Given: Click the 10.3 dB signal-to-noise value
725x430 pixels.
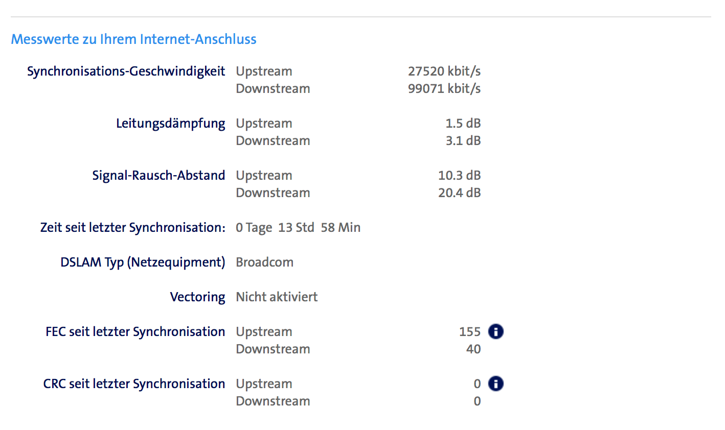Looking at the screenshot, I should (x=459, y=175).
